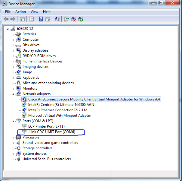182x181 pixels.
Task: Select Intel(R) Centrino(R) Ultimate-N 6300 AGN
Action: [61, 105]
